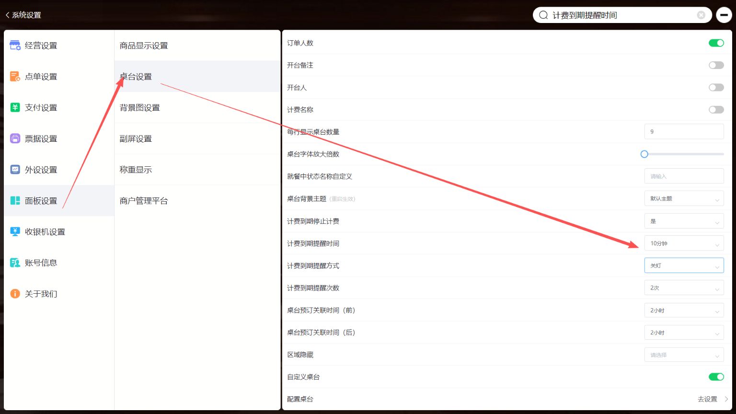
Task: Click the 经营设置 store icon
Action: coord(15,46)
